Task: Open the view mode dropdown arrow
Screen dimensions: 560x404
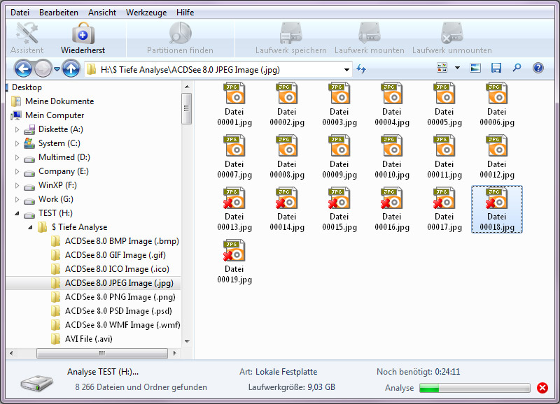Action: (x=457, y=68)
